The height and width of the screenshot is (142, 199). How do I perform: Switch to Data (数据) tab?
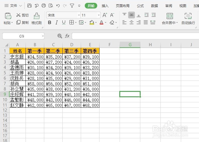click(154, 6)
